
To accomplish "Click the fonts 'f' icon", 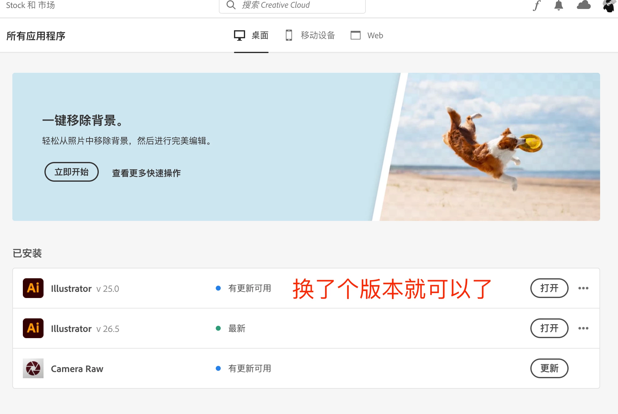I will pyautogui.click(x=537, y=5).
